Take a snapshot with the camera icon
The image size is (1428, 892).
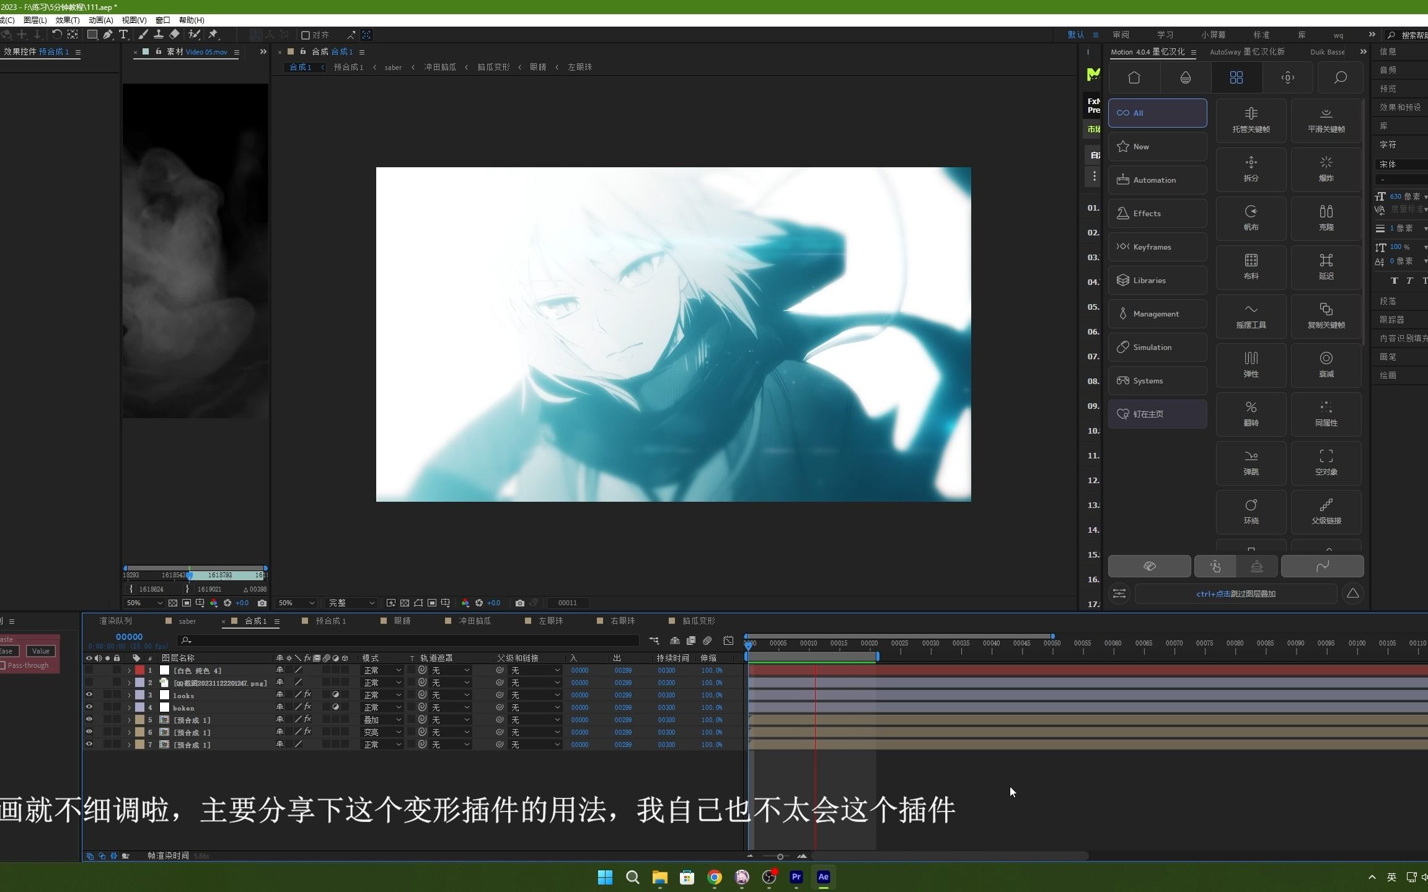(520, 603)
